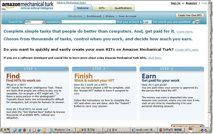Click the yellow clock icon in the system tray

198,130
